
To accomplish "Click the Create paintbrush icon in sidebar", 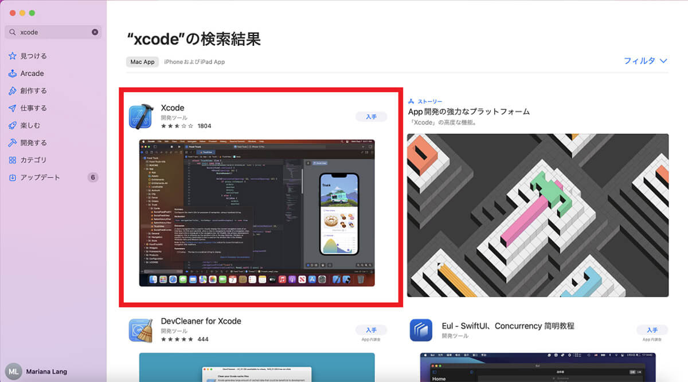I will coord(13,90).
